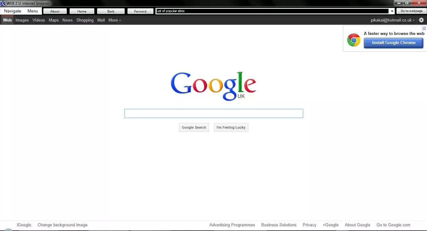Screen dimensions: 427x231
Task: Visit the Advertising Programmes link
Action: tap(232, 225)
